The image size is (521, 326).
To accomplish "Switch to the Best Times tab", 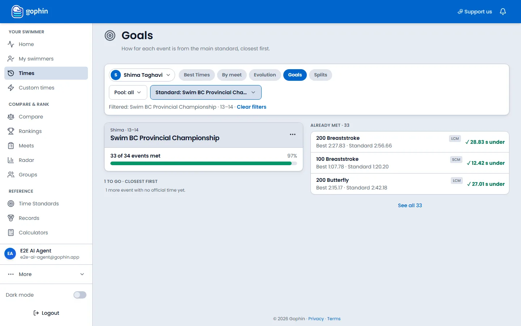I will tap(197, 75).
